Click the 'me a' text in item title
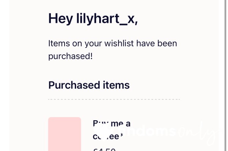 (x=120, y=124)
